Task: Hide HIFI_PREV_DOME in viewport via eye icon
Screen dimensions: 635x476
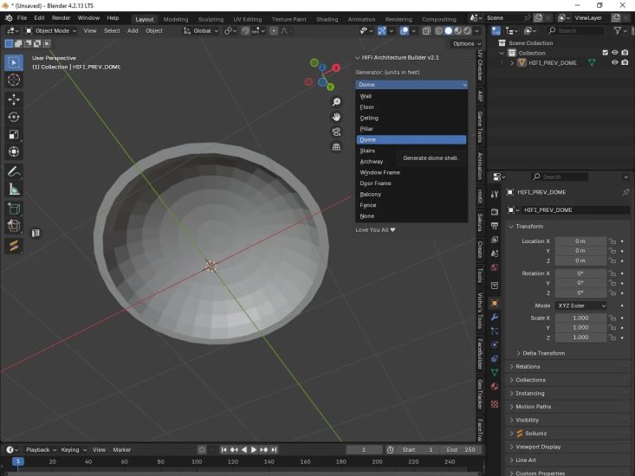Action: 614,62
